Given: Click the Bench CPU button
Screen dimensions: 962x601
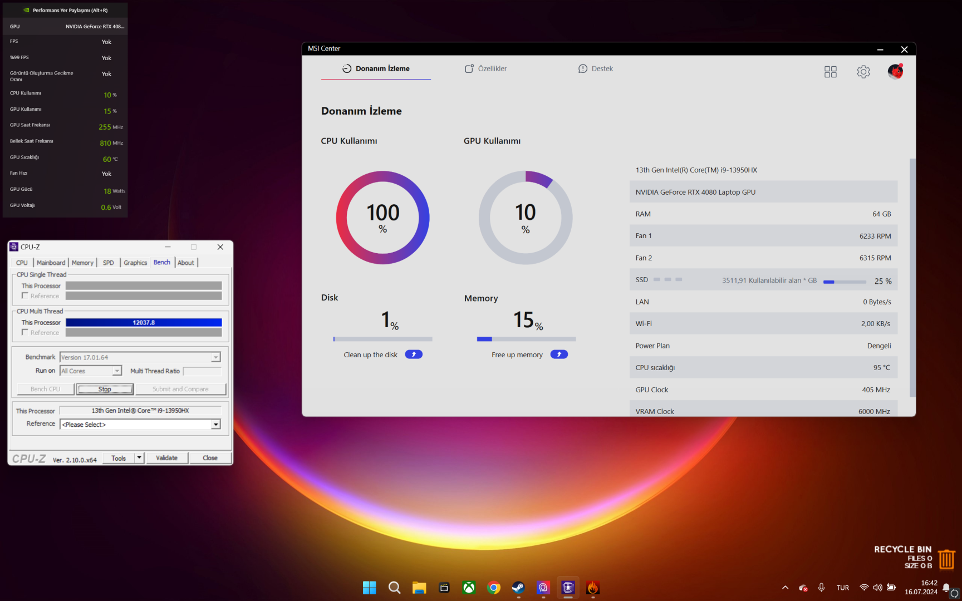Looking at the screenshot, I should coord(46,389).
